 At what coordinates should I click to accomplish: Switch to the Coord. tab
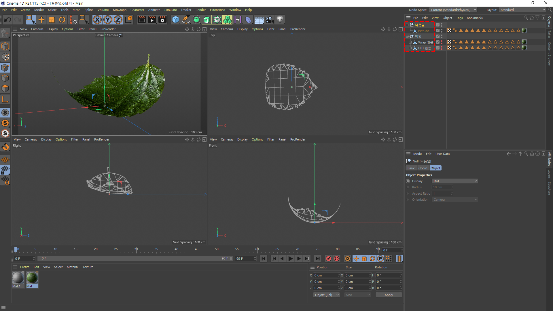click(x=423, y=168)
